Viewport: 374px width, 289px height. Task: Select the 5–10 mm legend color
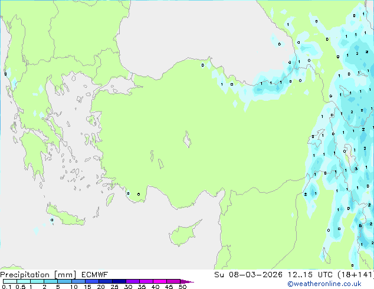click(64, 281)
